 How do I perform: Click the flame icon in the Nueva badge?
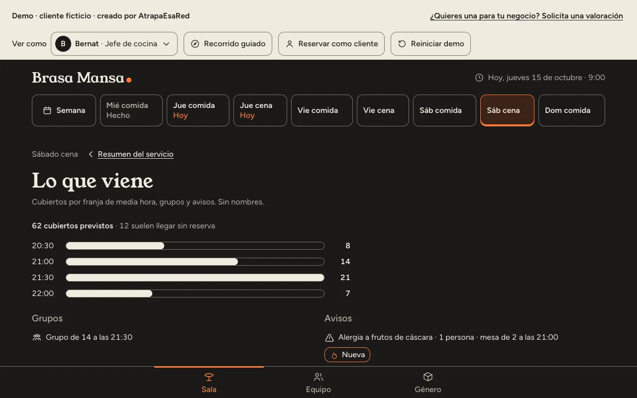[334, 355]
